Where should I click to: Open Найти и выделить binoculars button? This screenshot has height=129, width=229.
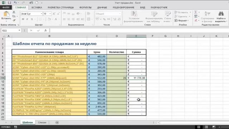point(221,17)
